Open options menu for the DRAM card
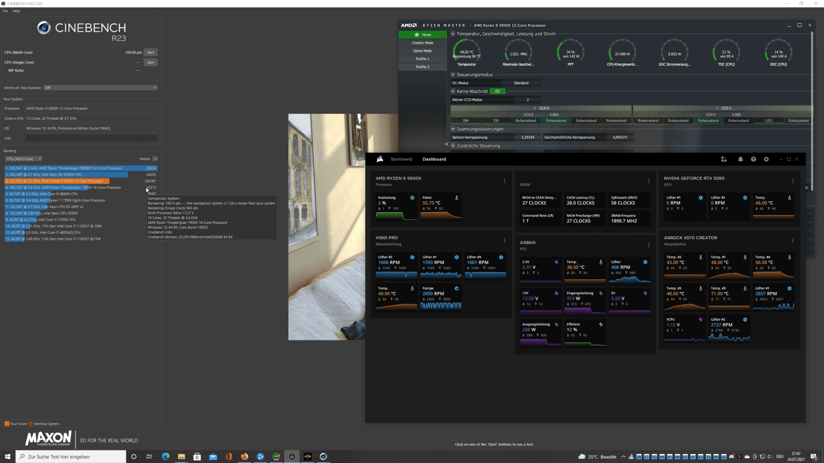824x463 pixels. point(648,181)
